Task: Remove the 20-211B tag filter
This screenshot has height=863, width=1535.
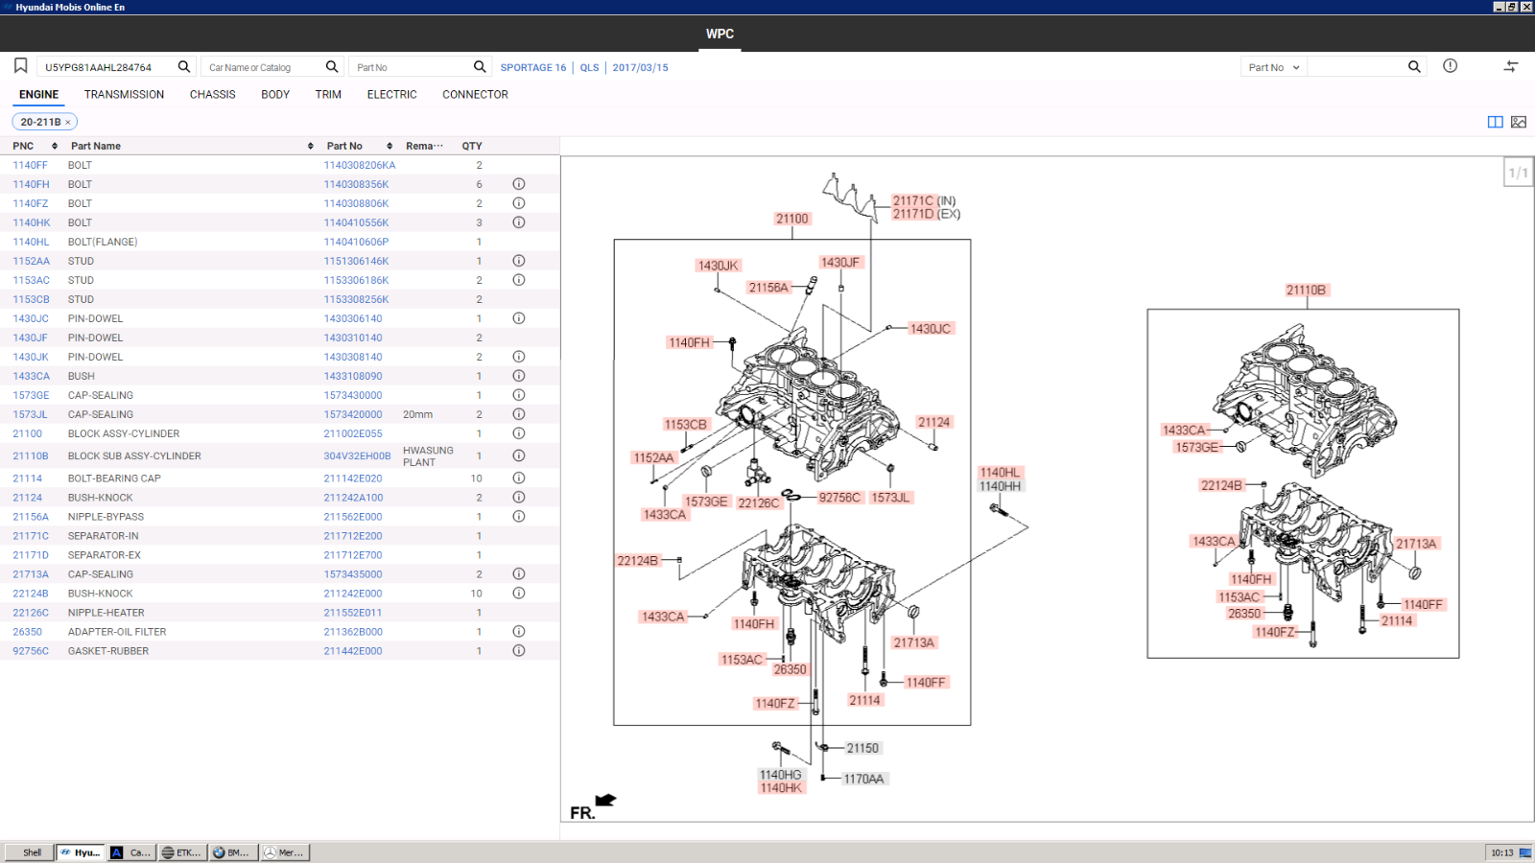Action: [68, 123]
